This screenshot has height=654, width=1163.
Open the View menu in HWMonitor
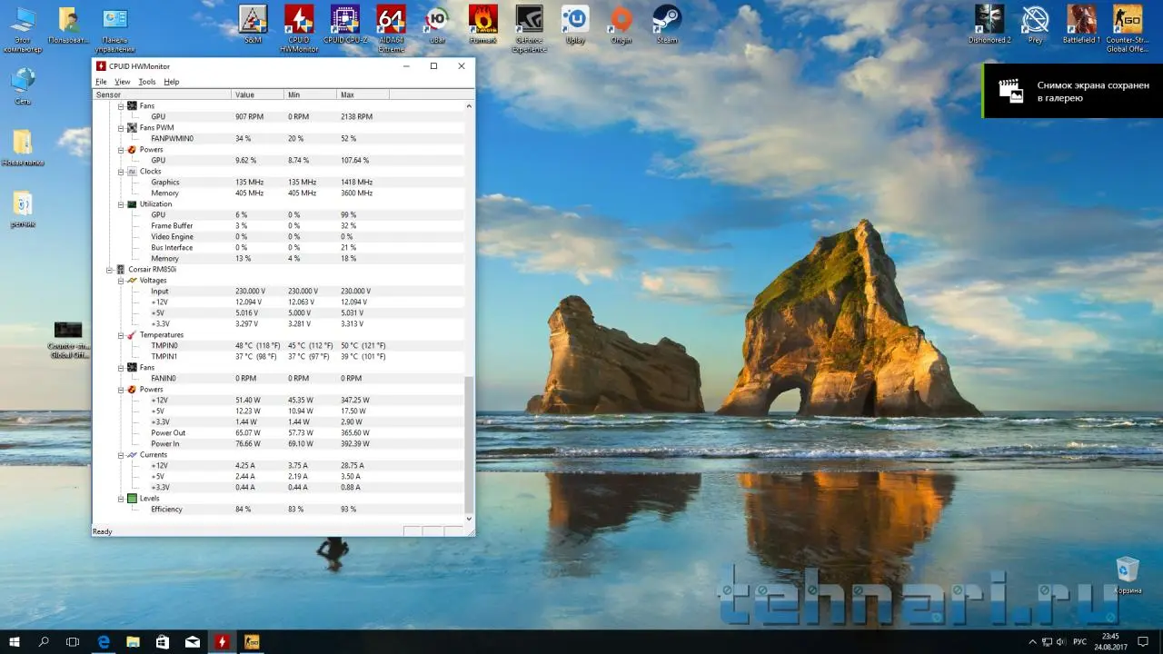[122, 82]
